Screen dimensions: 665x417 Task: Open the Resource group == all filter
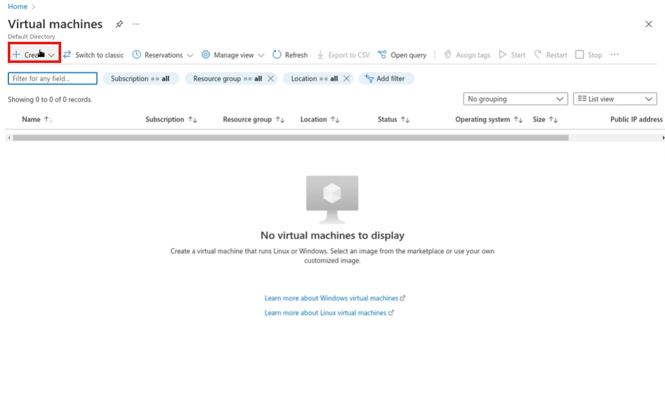[x=227, y=78]
